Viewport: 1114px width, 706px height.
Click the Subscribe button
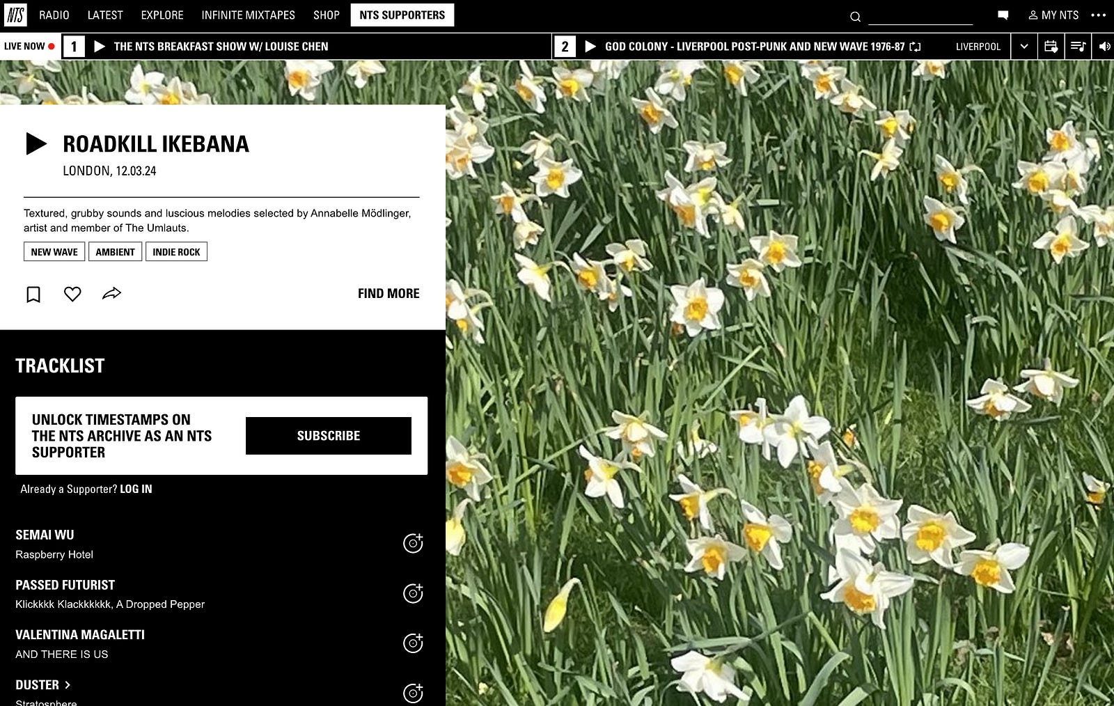coord(329,436)
